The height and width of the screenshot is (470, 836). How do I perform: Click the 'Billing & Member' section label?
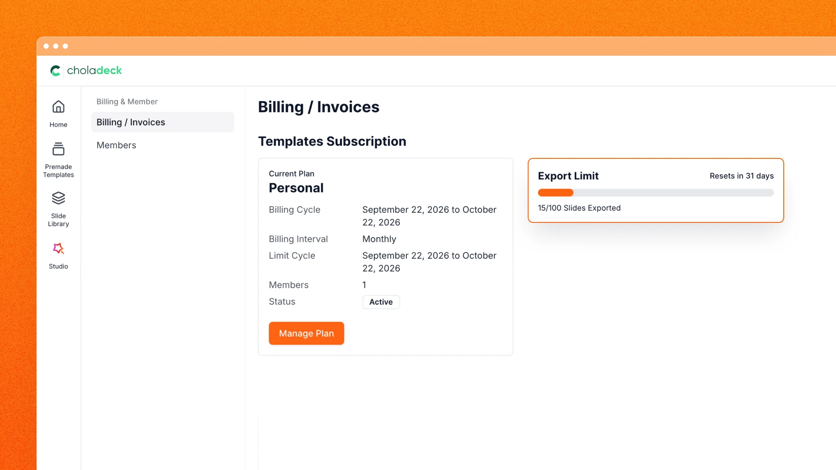[127, 101]
